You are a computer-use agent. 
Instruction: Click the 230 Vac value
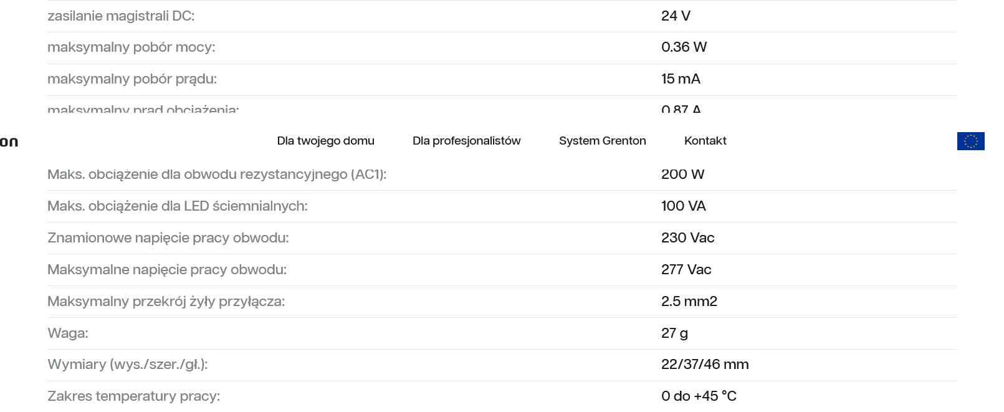pos(687,238)
